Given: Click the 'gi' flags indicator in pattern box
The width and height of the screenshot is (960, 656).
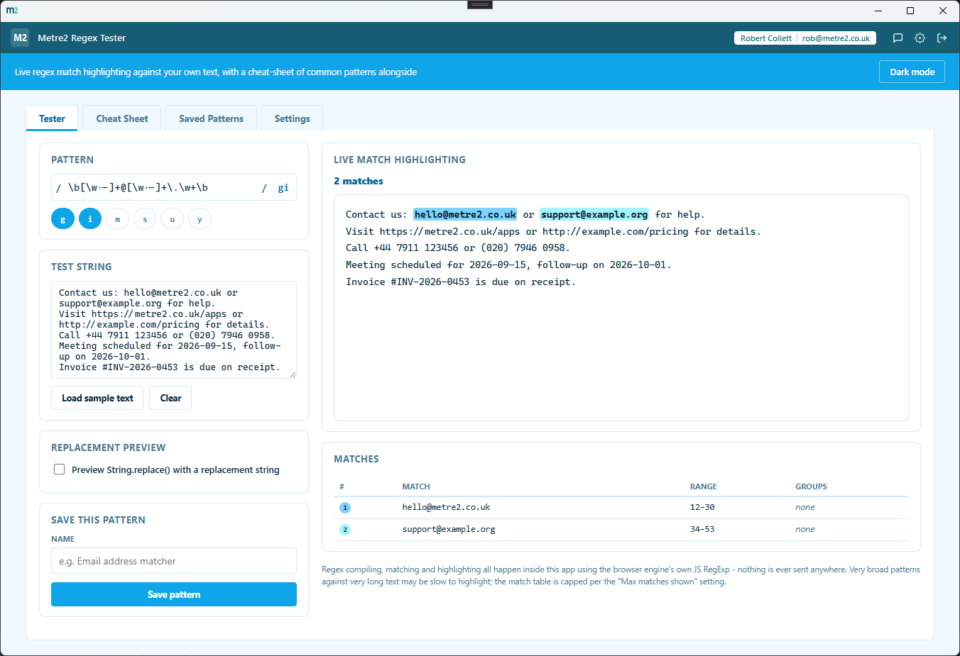Looking at the screenshot, I should pos(283,188).
